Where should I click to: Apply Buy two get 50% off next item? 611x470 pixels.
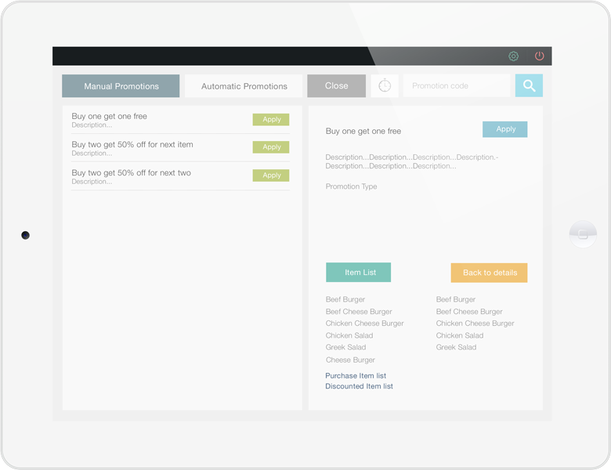pos(271,147)
